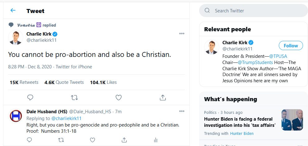The image size is (308, 146).
Task: Open the 15K Retweets list
Action: pos(24,82)
